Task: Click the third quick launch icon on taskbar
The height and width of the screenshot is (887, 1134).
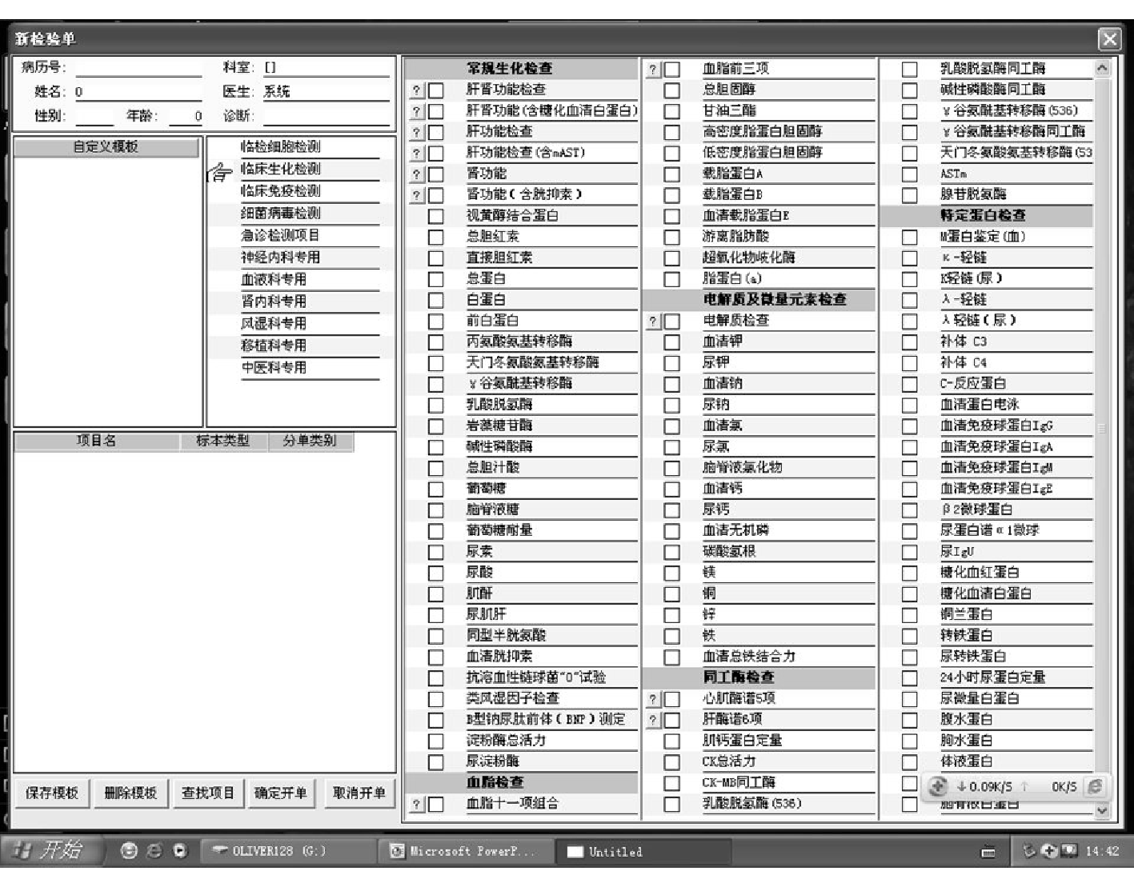Action: point(180,851)
